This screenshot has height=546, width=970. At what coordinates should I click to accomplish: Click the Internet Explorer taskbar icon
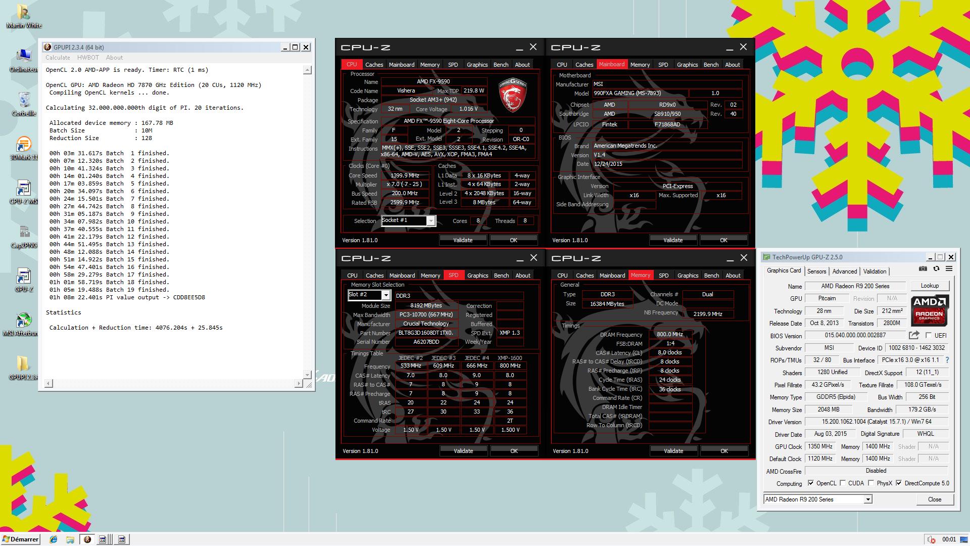point(54,539)
